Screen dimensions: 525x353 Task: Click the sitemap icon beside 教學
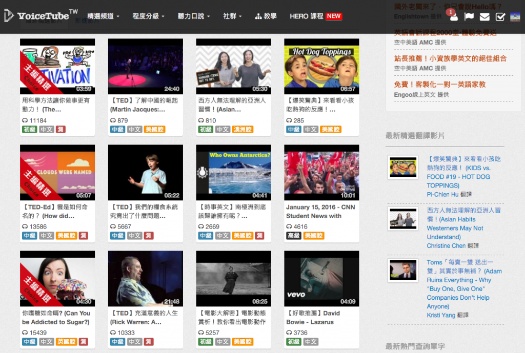coord(258,16)
